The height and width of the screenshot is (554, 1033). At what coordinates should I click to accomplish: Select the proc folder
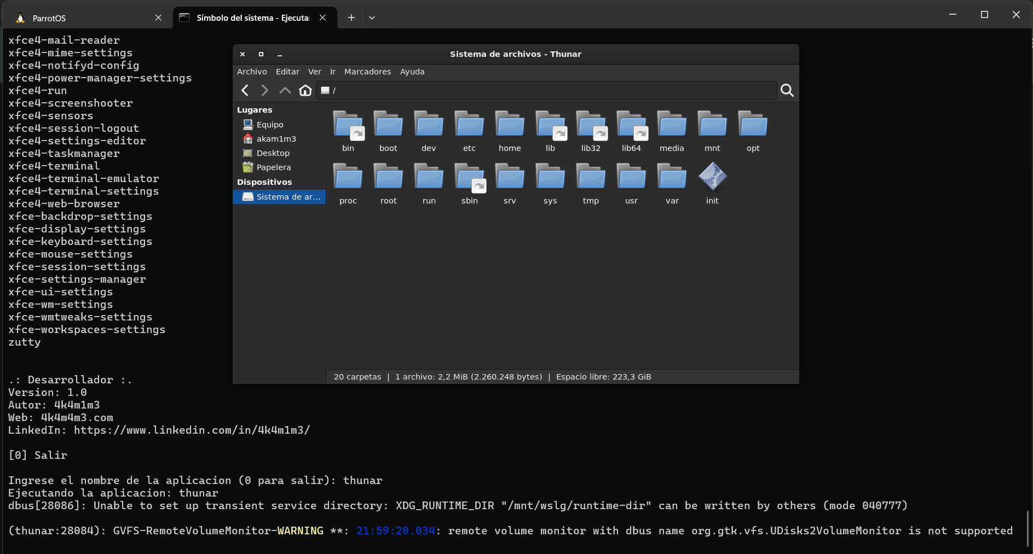click(348, 184)
